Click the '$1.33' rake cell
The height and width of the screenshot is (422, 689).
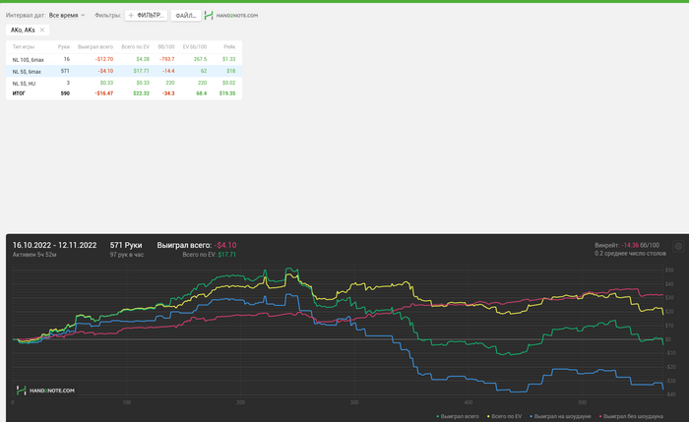click(x=229, y=59)
